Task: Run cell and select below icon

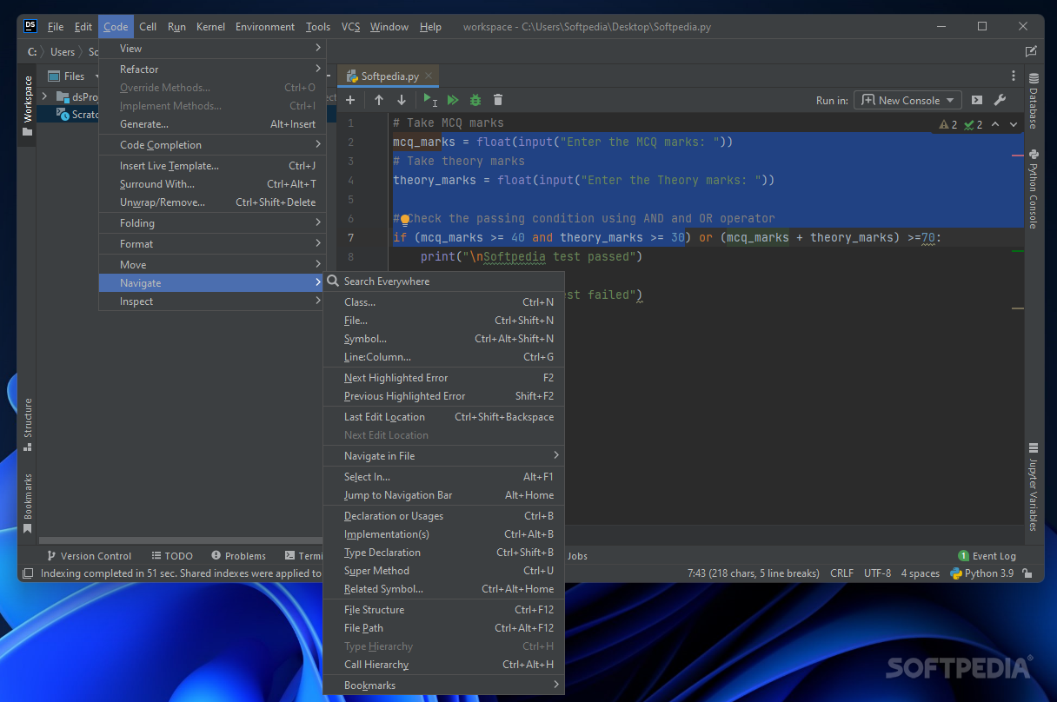Action: tap(429, 100)
